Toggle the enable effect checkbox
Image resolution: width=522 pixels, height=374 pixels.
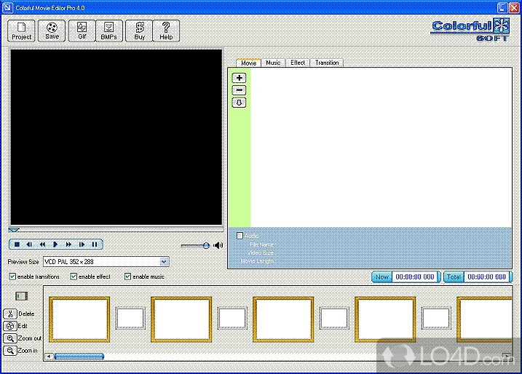(74, 276)
